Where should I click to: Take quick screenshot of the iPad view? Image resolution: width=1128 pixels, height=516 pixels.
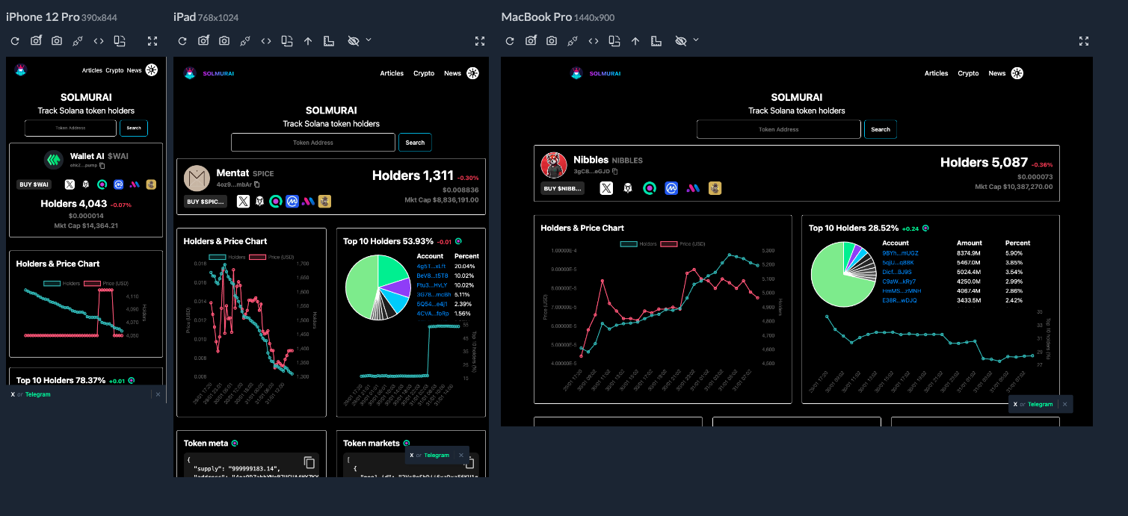point(224,41)
